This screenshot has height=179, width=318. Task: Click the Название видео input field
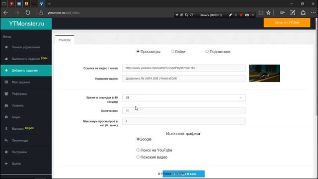184,79
